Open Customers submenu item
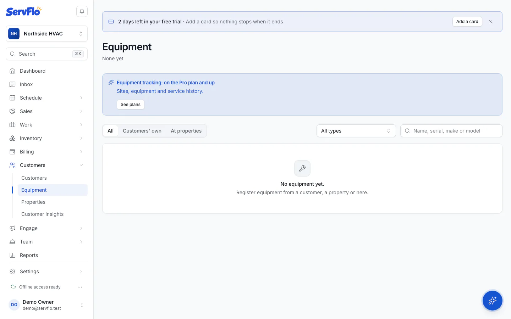The height and width of the screenshot is (319, 511). 53,178
